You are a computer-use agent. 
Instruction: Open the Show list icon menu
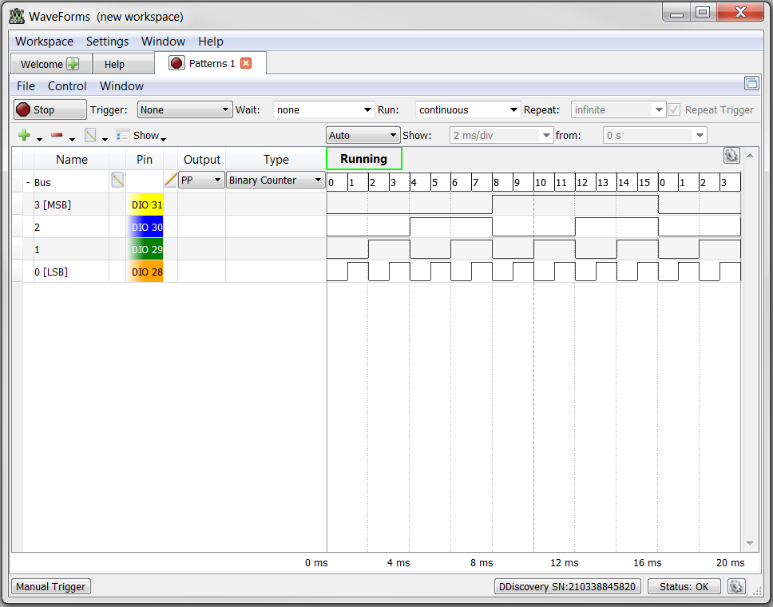tap(123, 135)
